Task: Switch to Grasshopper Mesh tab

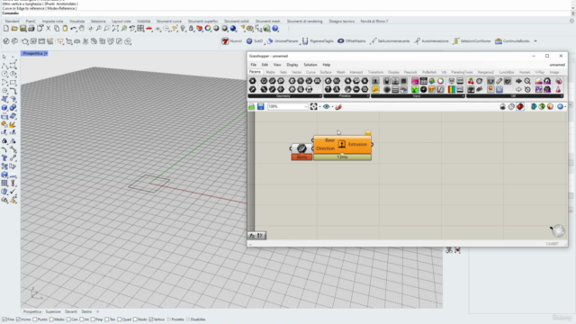Action: 341,72
